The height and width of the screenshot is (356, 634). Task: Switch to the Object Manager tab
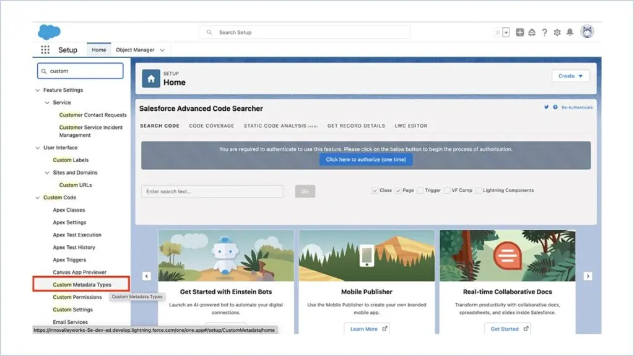click(x=135, y=50)
